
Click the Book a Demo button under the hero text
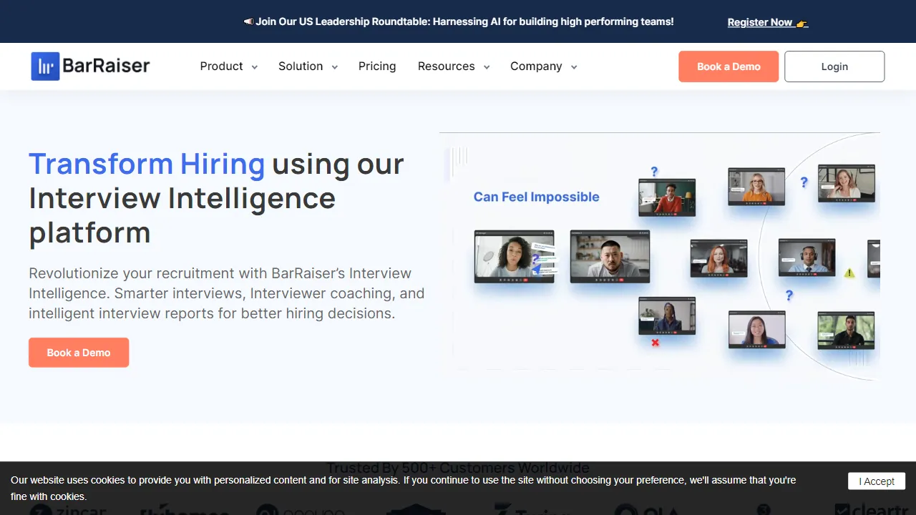(x=79, y=353)
